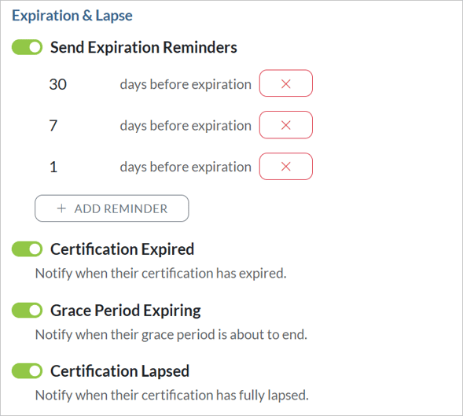Click the Send Expiration Reminders label

(x=144, y=47)
